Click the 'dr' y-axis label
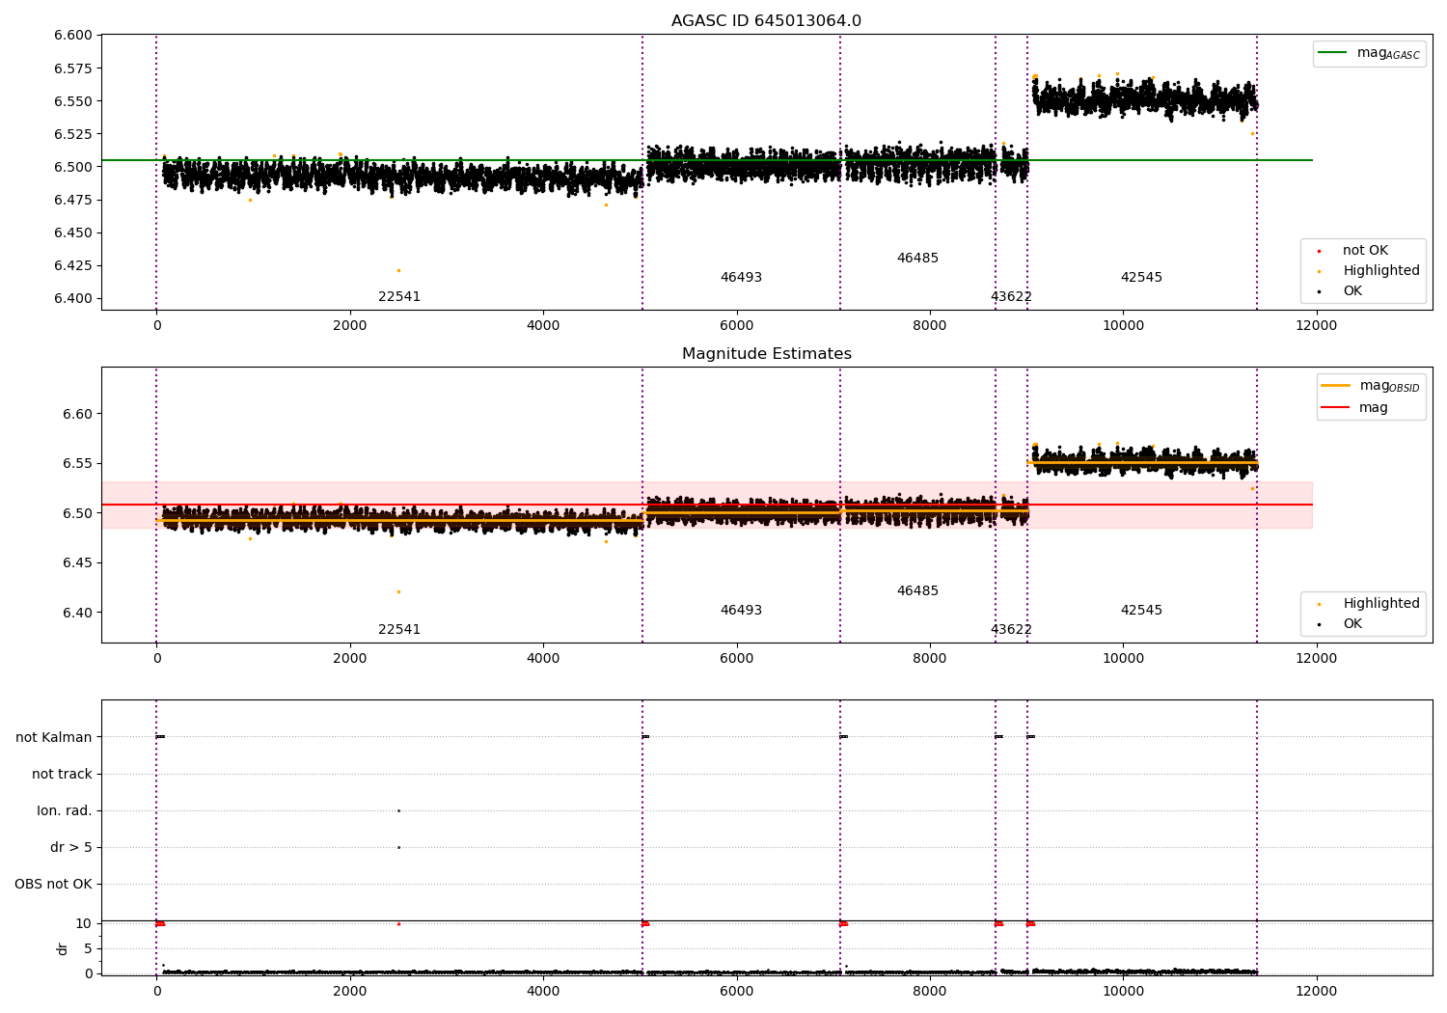Screen dimensions: 1447x1013 63,948
